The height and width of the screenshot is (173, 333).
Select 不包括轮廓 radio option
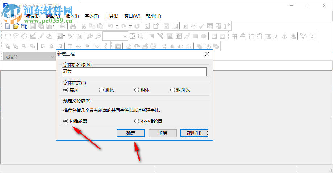(149, 121)
